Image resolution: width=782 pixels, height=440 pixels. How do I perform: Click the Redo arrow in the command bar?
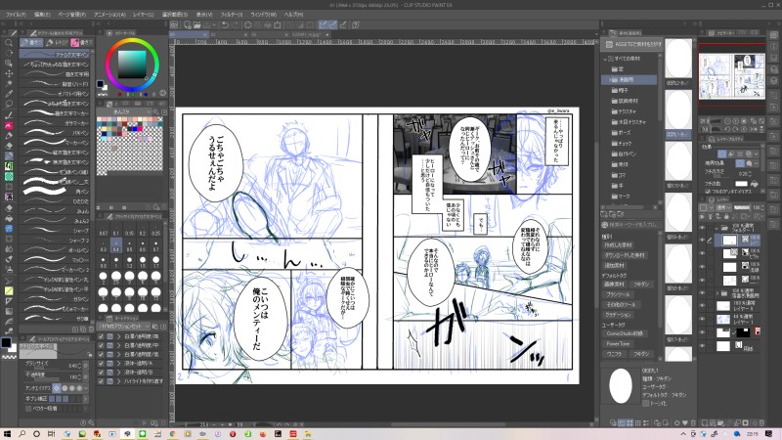pyautogui.click(x=235, y=25)
